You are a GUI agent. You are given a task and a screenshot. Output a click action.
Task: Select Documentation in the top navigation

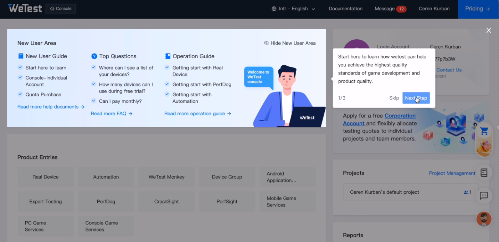pos(345,8)
